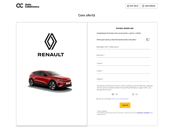This screenshot has height=132, width=174.
Task: Focus the Prenume input field
Action: 123,55
